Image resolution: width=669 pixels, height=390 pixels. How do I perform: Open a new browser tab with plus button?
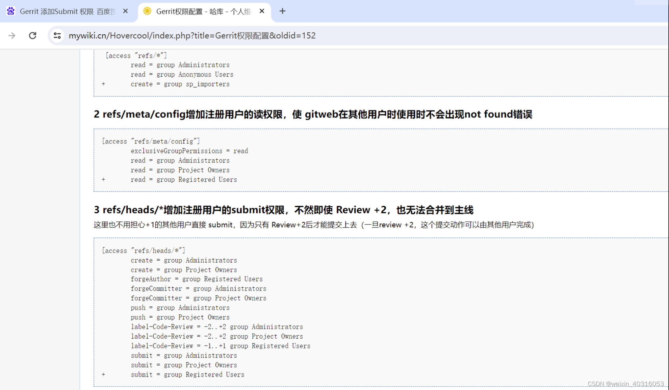[x=282, y=11]
